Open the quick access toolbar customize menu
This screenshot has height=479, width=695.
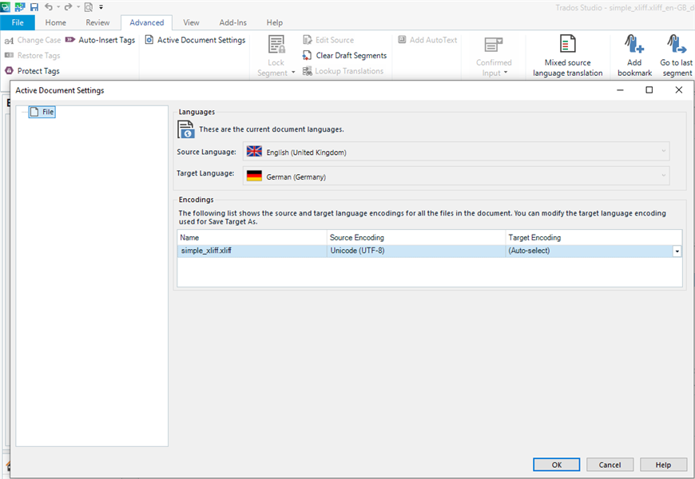click(x=101, y=6)
